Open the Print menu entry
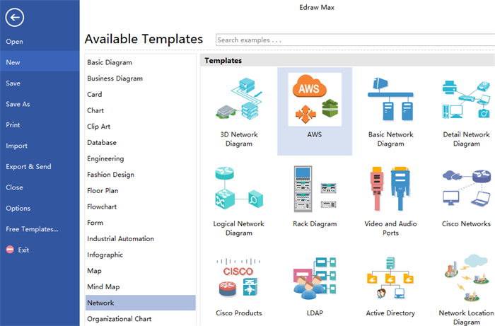495x326 pixels. click(x=13, y=125)
